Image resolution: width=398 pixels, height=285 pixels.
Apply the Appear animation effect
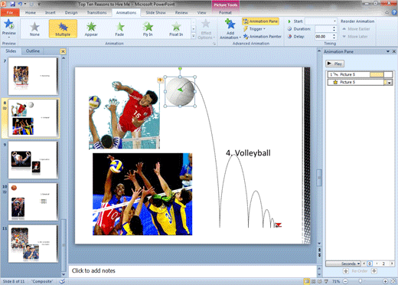(91, 29)
